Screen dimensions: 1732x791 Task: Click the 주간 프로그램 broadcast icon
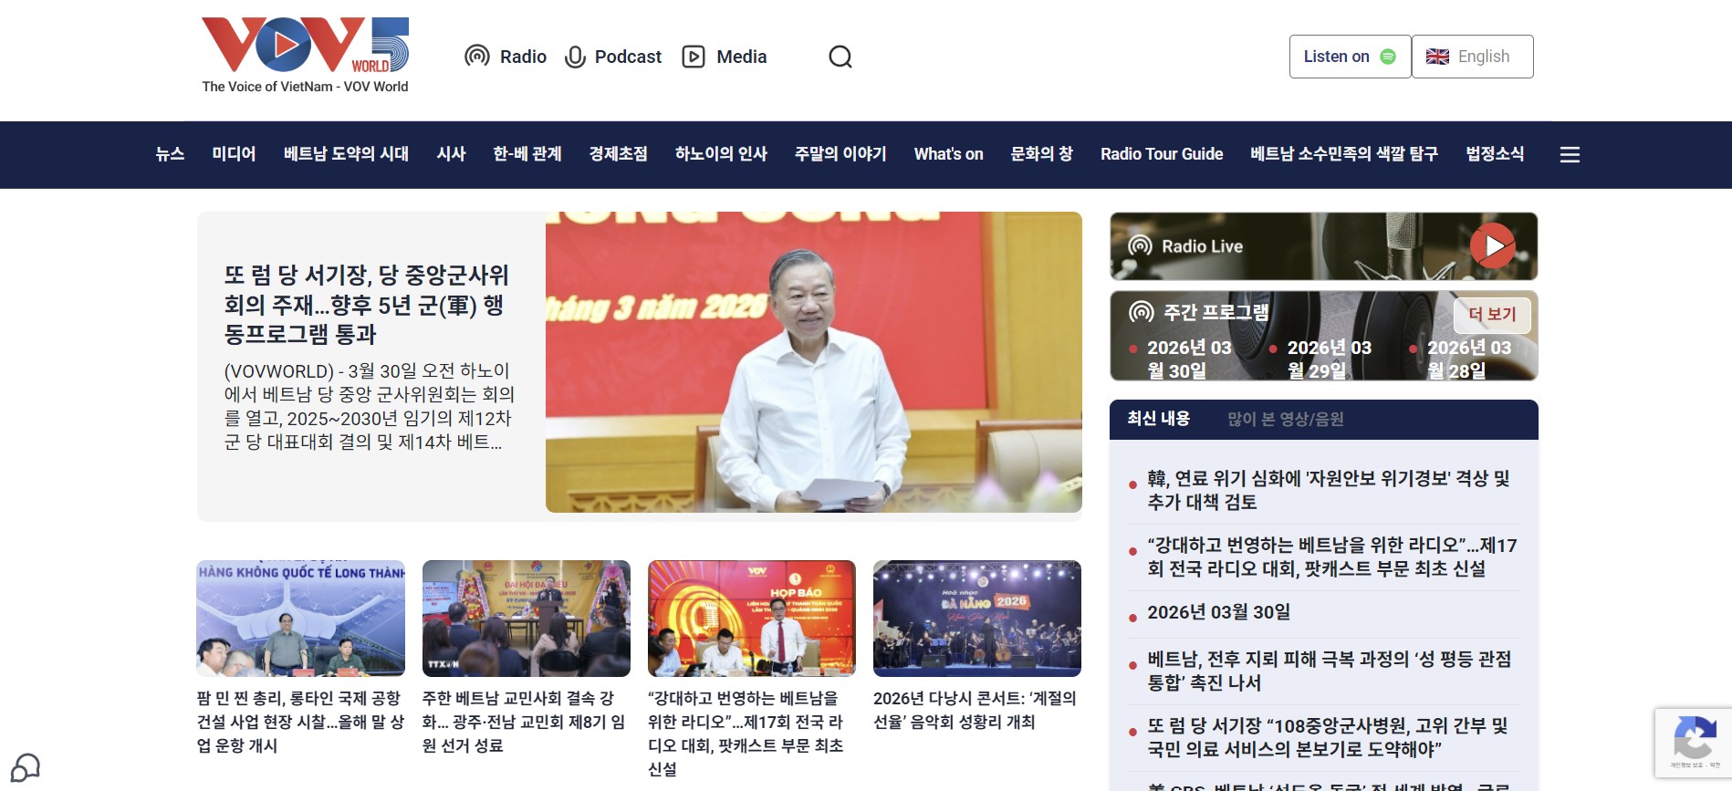click(x=1142, y=312)
